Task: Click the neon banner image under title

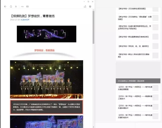Action: 47,34
